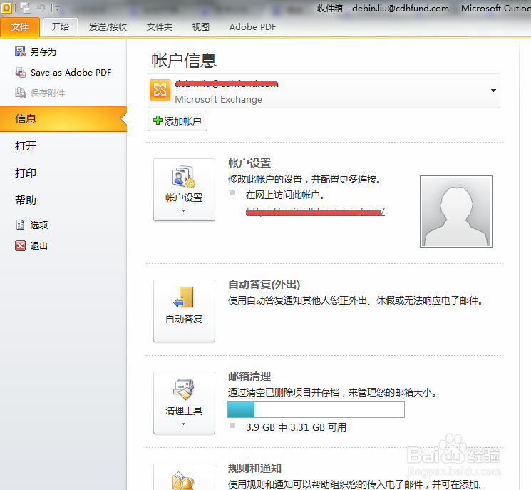This screenshot has width=531, height=490.
Task: Open the Customize Quick Access Toolbar dropdown
Action: click(x=57, y=8)
